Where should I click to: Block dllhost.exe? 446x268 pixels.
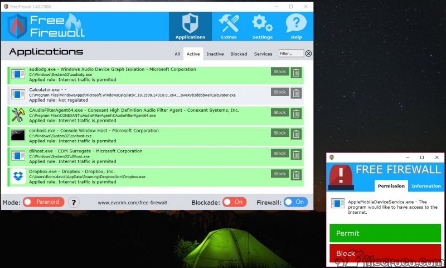click(280, 153)
